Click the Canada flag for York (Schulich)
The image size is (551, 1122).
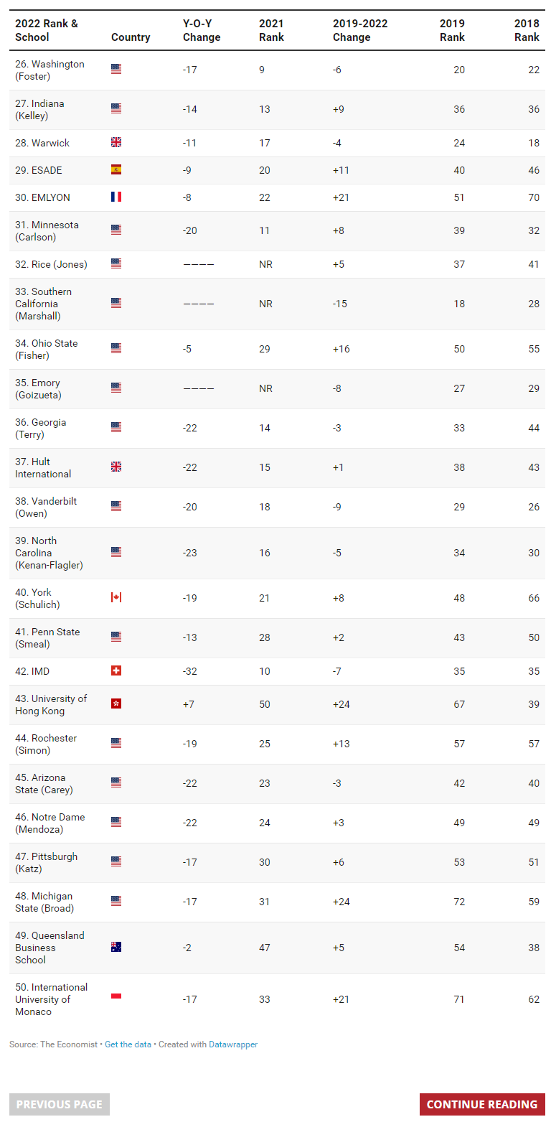click(x=116, y=598)
